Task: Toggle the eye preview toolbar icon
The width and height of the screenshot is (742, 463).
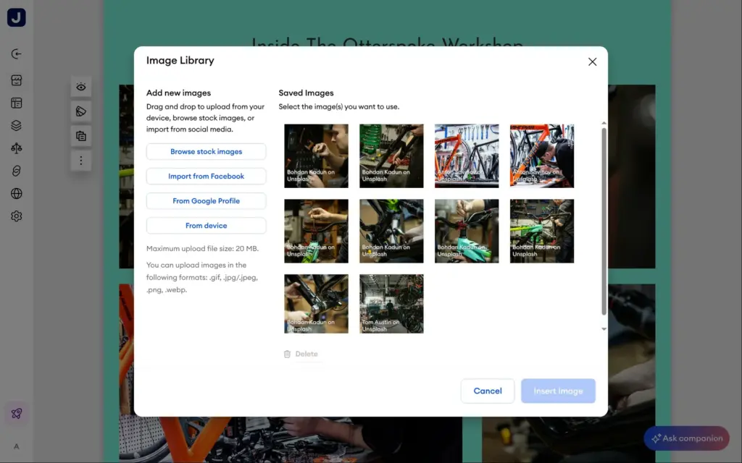Action: coord(81,87)
